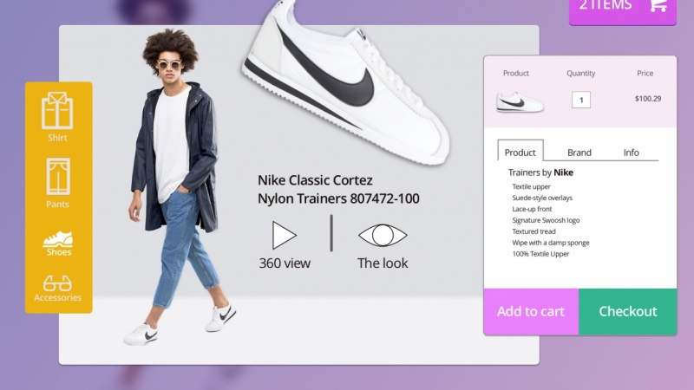Screen dimensions: 694x390
Task: Select the Product tab
Action: click(520, 151)
